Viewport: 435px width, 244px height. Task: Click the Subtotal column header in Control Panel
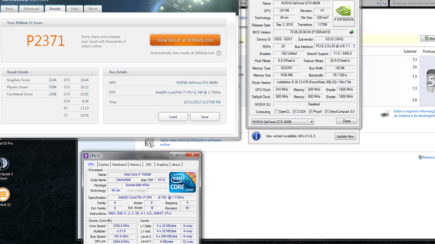410,52
